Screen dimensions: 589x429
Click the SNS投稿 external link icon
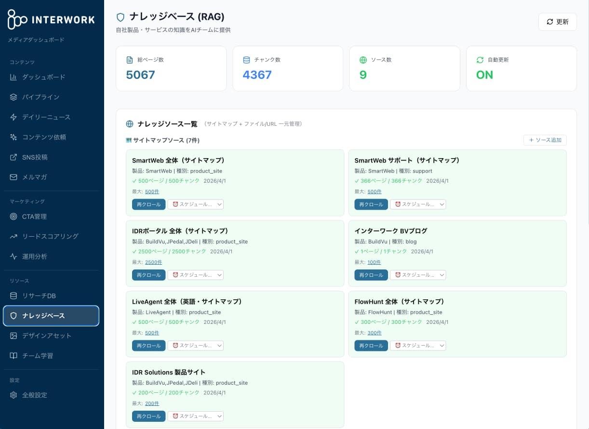coord(13,157)
